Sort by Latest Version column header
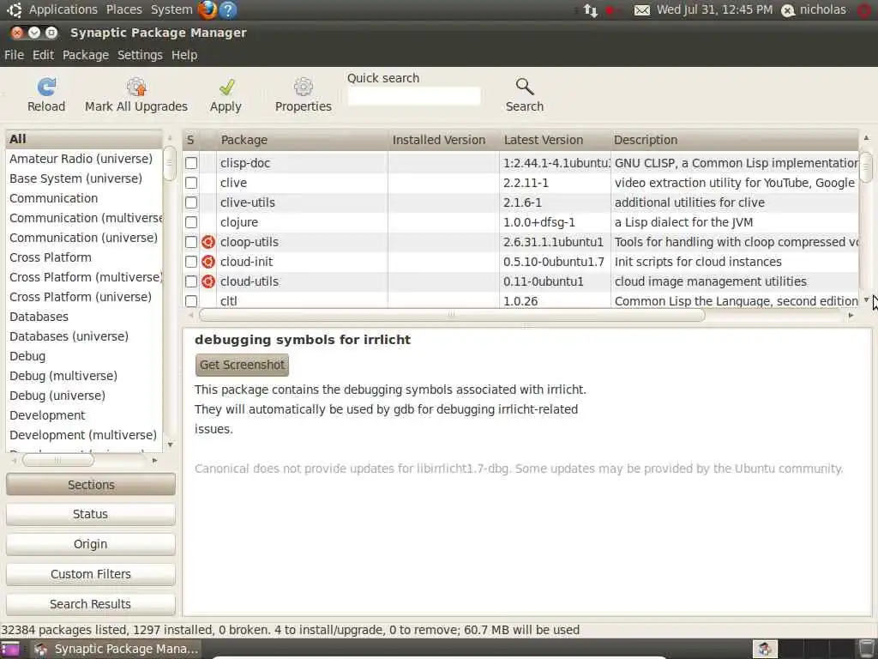The height and width of the screenshot is (659, 878). pos(555,140)
